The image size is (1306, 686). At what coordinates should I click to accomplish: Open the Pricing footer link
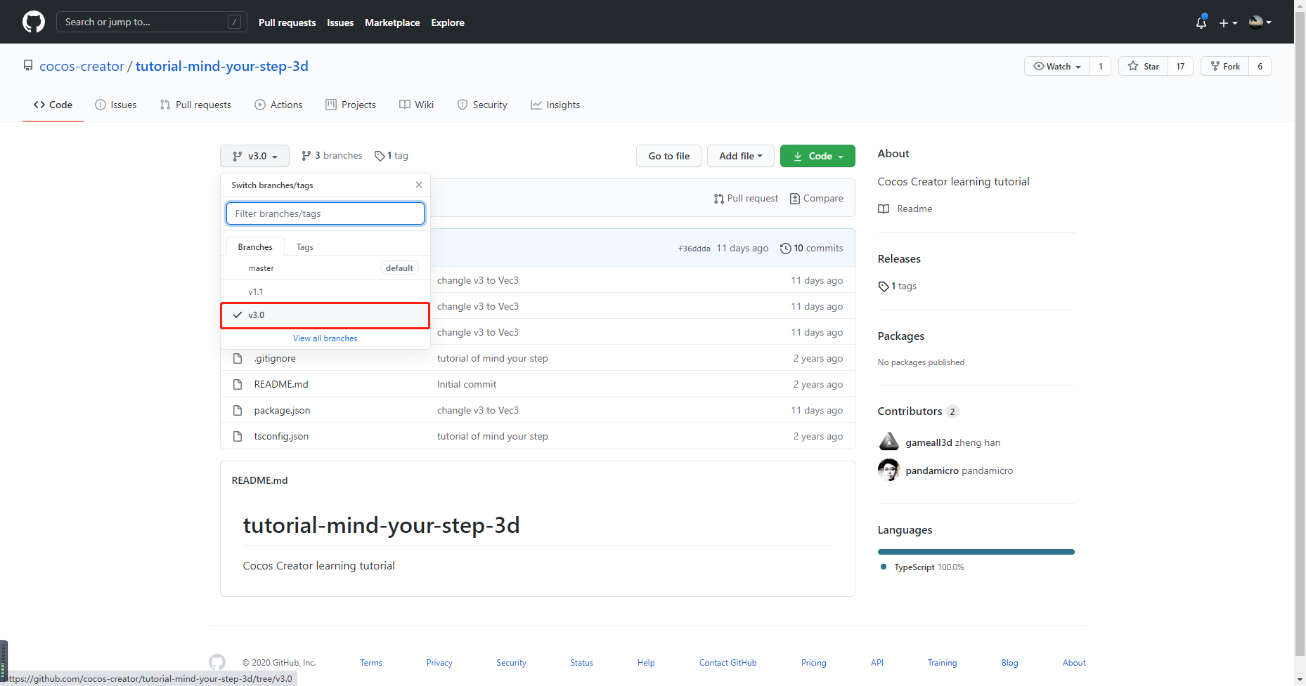pos(814,663)
